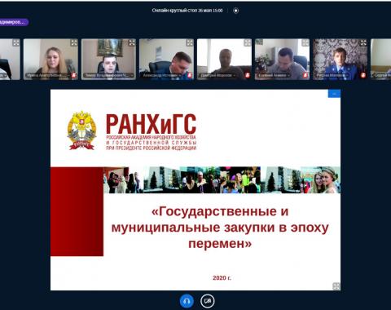391x310 pixels.
Task: Expand the Ирина Анатольевна video tile to fullscreen
Action: click(x=74, y=42)
